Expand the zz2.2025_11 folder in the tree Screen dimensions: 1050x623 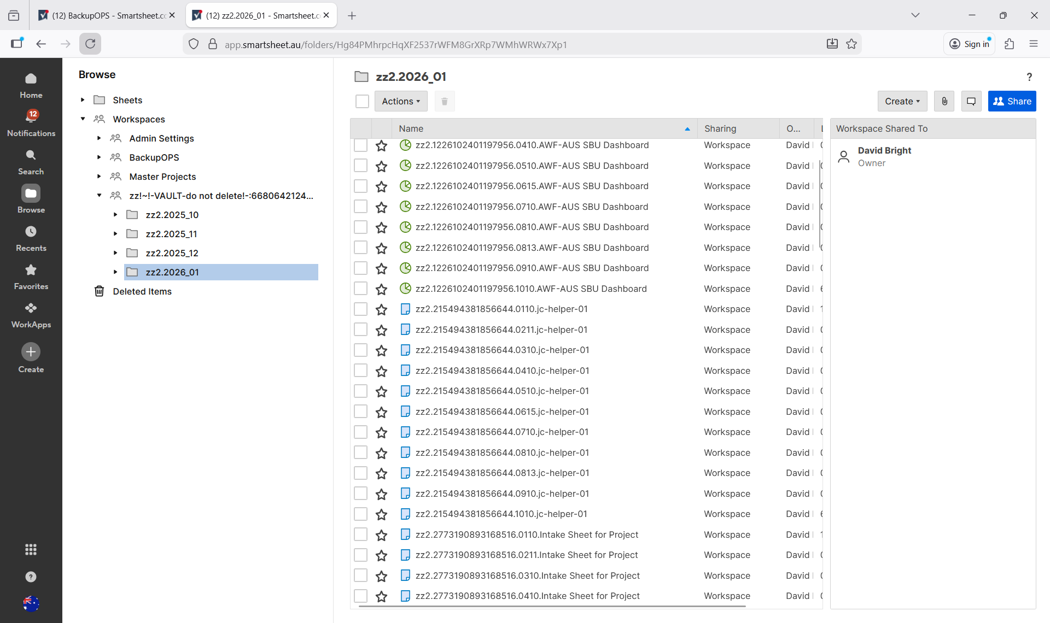(115, 234)
